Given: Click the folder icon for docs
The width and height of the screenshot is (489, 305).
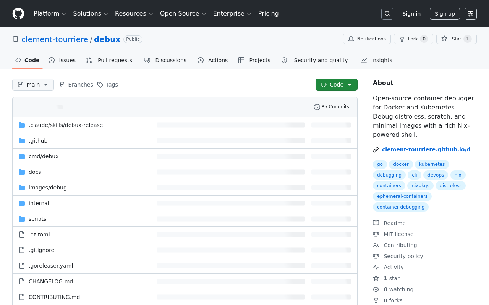Looking at the screenshot, I should pos(22,172).
